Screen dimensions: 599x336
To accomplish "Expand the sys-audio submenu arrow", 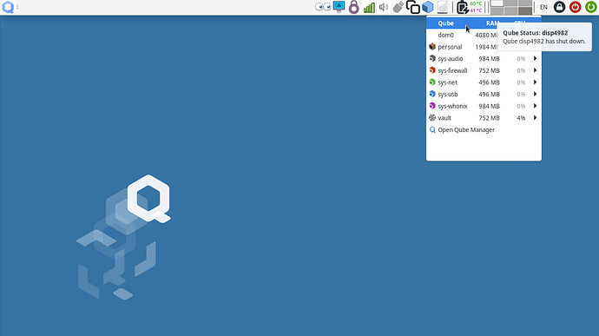I will [x=536, y=58].
